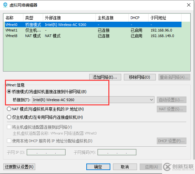Click the 子网 IP input field
Viewport: 195px width, 174px height.
[46, 152]
